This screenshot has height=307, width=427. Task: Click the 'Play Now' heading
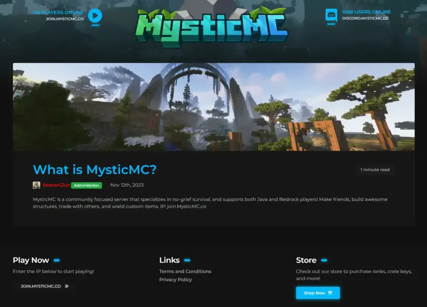[31, 260]
